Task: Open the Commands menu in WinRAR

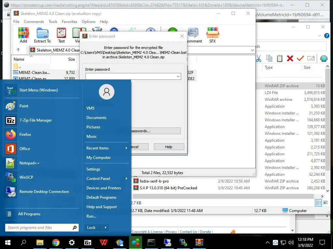Action: click(x=34, y=22)
